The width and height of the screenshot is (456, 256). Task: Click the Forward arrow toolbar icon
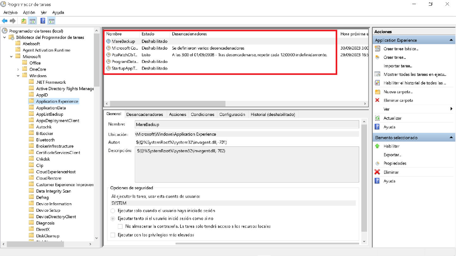[13, 21]
